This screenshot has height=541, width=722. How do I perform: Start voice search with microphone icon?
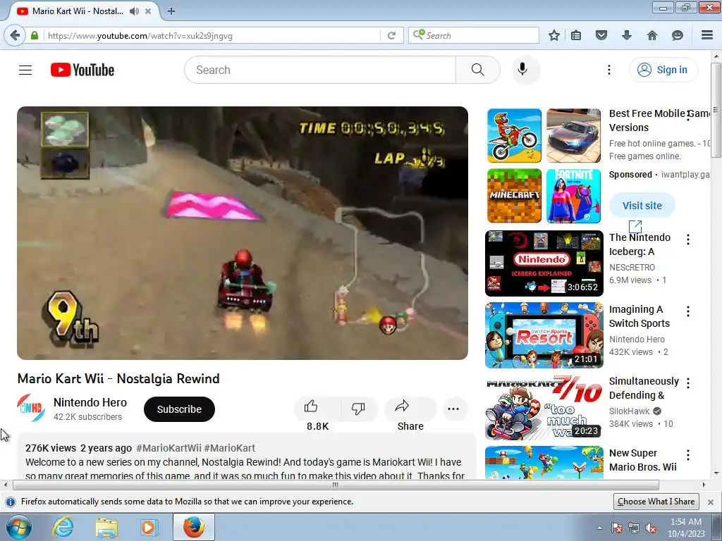(x=522, y=70)
